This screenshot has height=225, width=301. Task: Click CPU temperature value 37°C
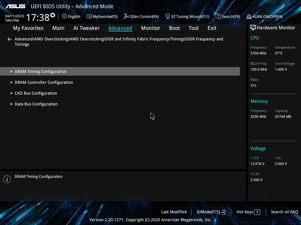[x=279, y=53]
